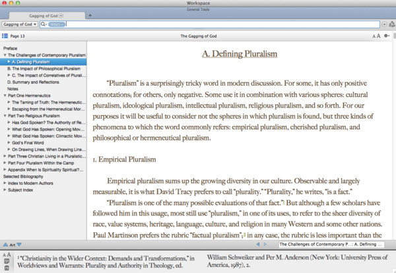This screenshot has width=396, height=273.
Task: Open the gear display settings menu
Action: click(387, 36)
